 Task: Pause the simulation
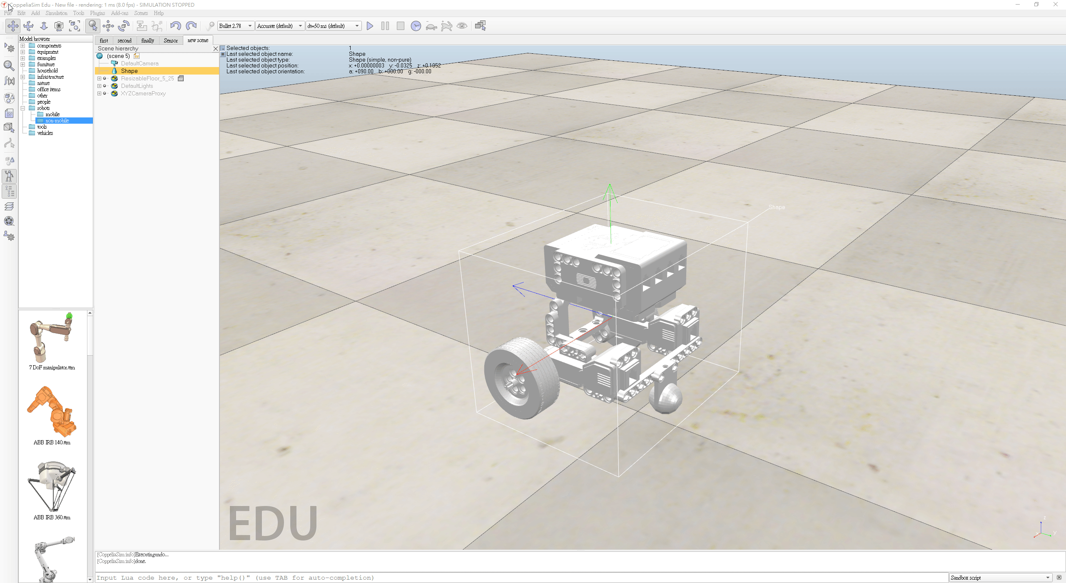[385, 26]
